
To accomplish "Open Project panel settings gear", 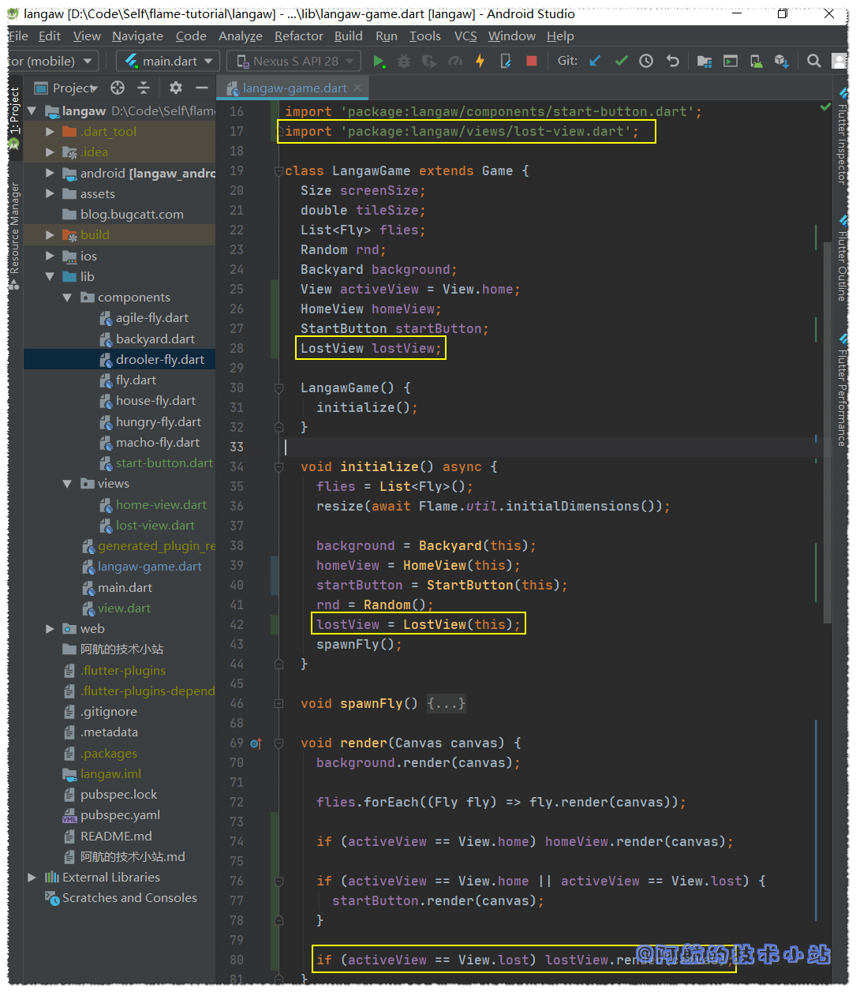I will point(176,88).
